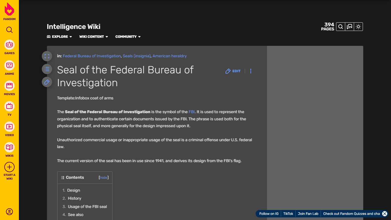Expand the Explore menu

[x=60, y=37]
